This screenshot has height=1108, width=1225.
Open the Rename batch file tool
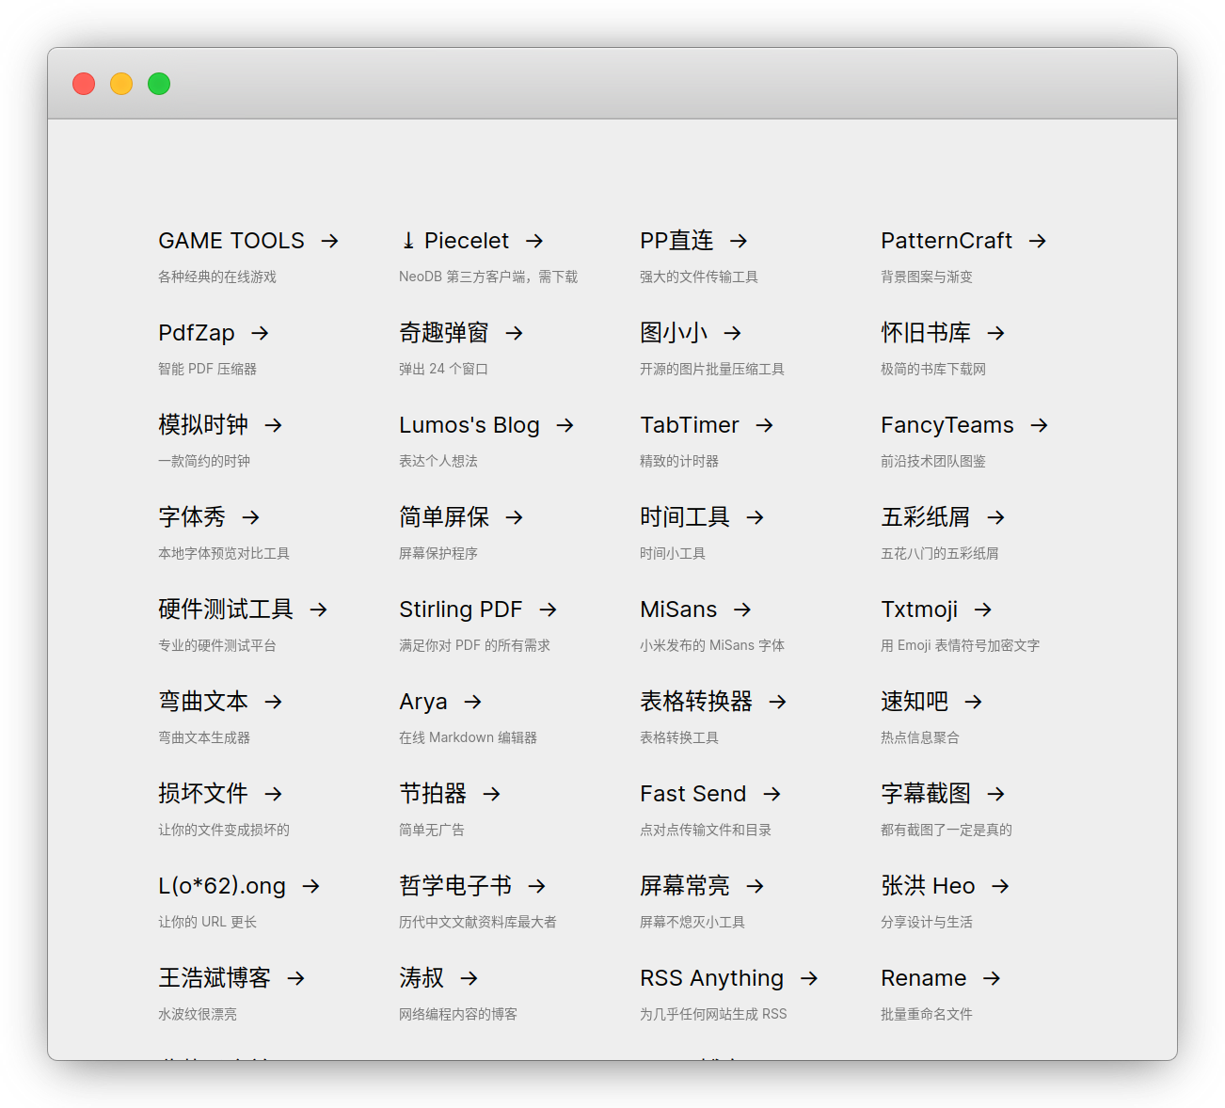pyautogui.click(x=923, y=978)
